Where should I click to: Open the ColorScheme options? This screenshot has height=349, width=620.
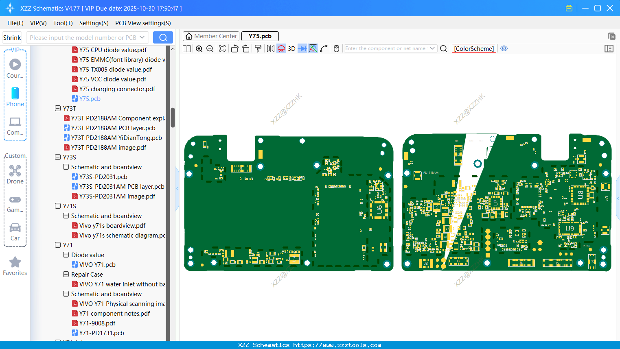point(474,49)
